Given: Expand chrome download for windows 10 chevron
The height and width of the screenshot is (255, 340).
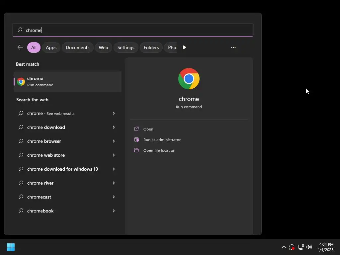Looking at the screenshot, I should point(114,169).
